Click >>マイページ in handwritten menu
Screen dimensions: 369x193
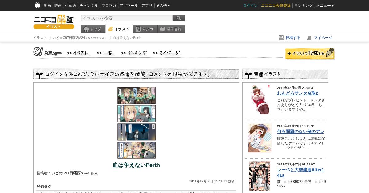[166, 53]
